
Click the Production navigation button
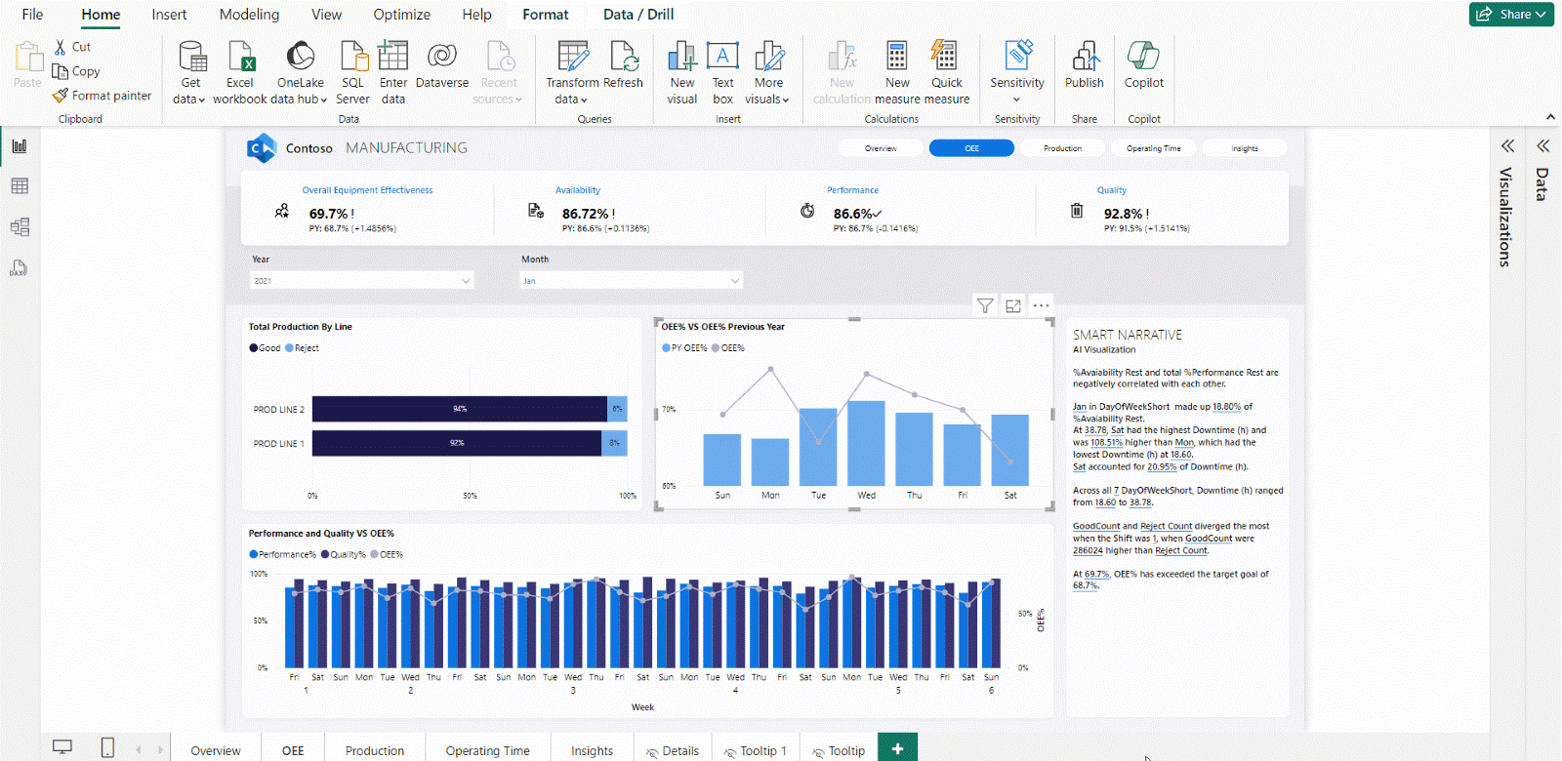point(1062,148)
